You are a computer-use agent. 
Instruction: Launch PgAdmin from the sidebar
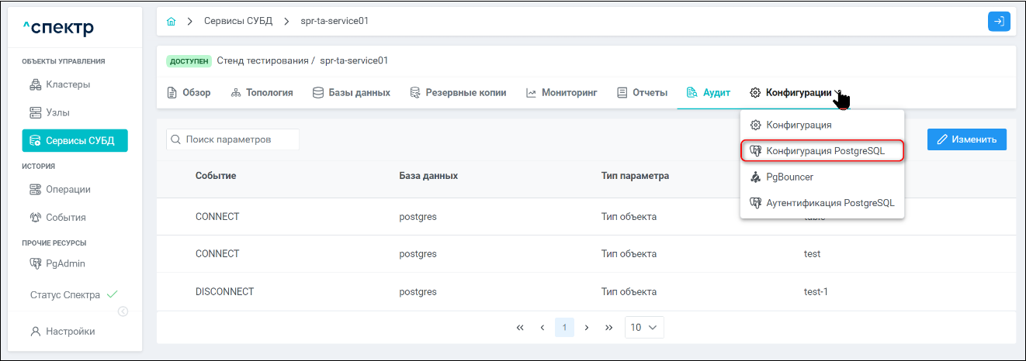(65, 263)
